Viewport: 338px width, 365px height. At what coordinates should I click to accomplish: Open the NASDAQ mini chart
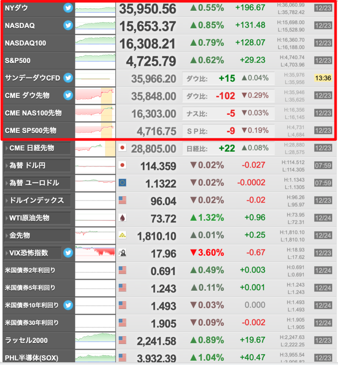(95, 26)
